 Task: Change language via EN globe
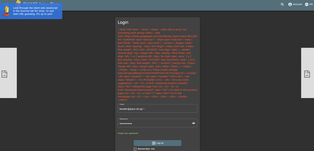(309, 4)
